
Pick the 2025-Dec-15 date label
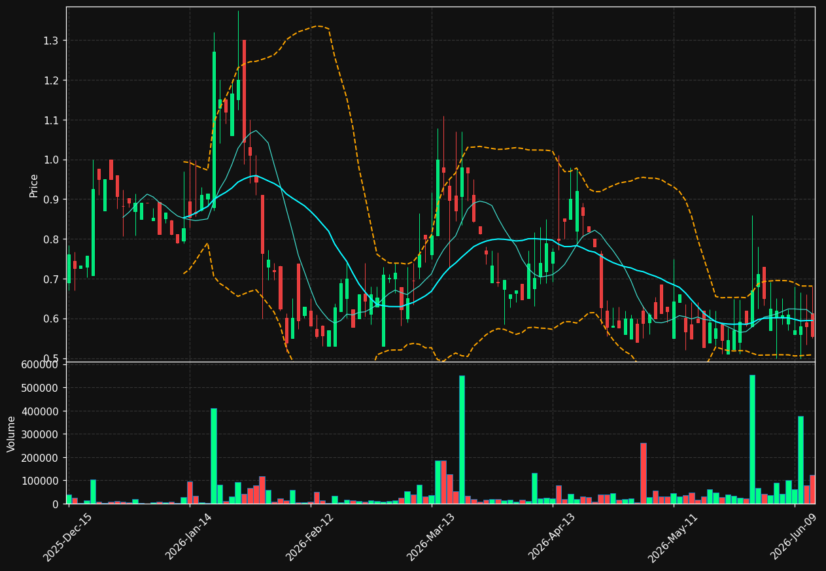(x=67, y=536)
